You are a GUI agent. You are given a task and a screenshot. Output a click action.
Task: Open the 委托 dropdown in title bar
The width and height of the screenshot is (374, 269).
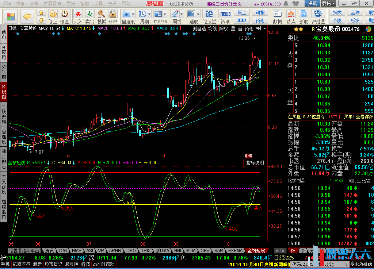coord(328,4)
